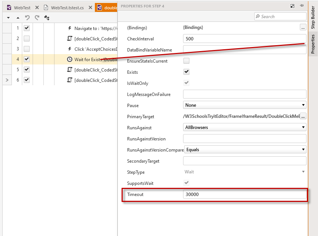Click the tree-structure icon in steps toolbar
This screenshot has width=318, height=236.
[47, 17]
